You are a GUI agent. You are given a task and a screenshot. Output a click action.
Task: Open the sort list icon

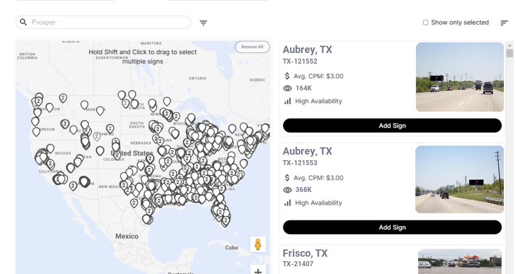[x=504, y=23]
